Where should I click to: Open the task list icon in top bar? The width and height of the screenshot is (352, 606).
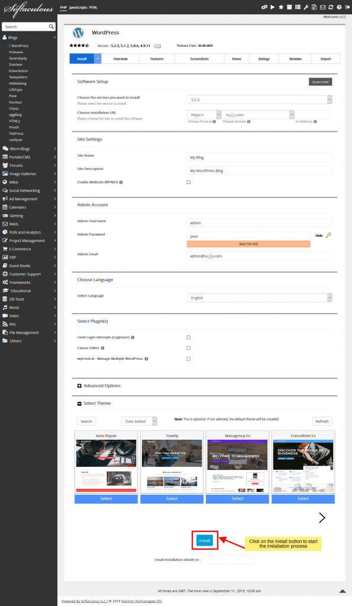pyautogui.click(x=298, y=7)
